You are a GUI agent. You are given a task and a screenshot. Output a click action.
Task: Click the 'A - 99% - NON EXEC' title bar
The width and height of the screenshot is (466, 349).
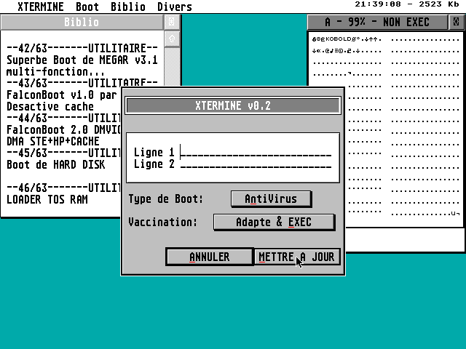point(377,23)
